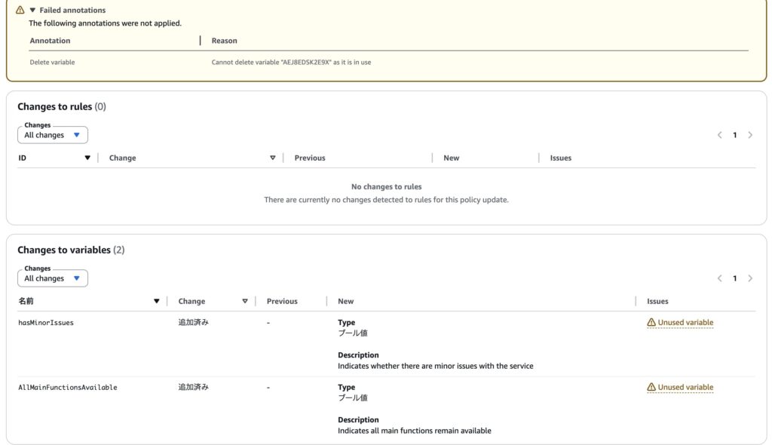Image resolution: width=772 pixels, height=445 pixels.
Task: Click 'Indicates all main functions remain available' description
Action: click(414, 431)
